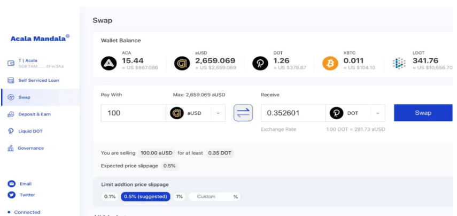This screenshot has width=457, height=216.
Task: Open Self Serviced Loan page
Action: [38, 80]
